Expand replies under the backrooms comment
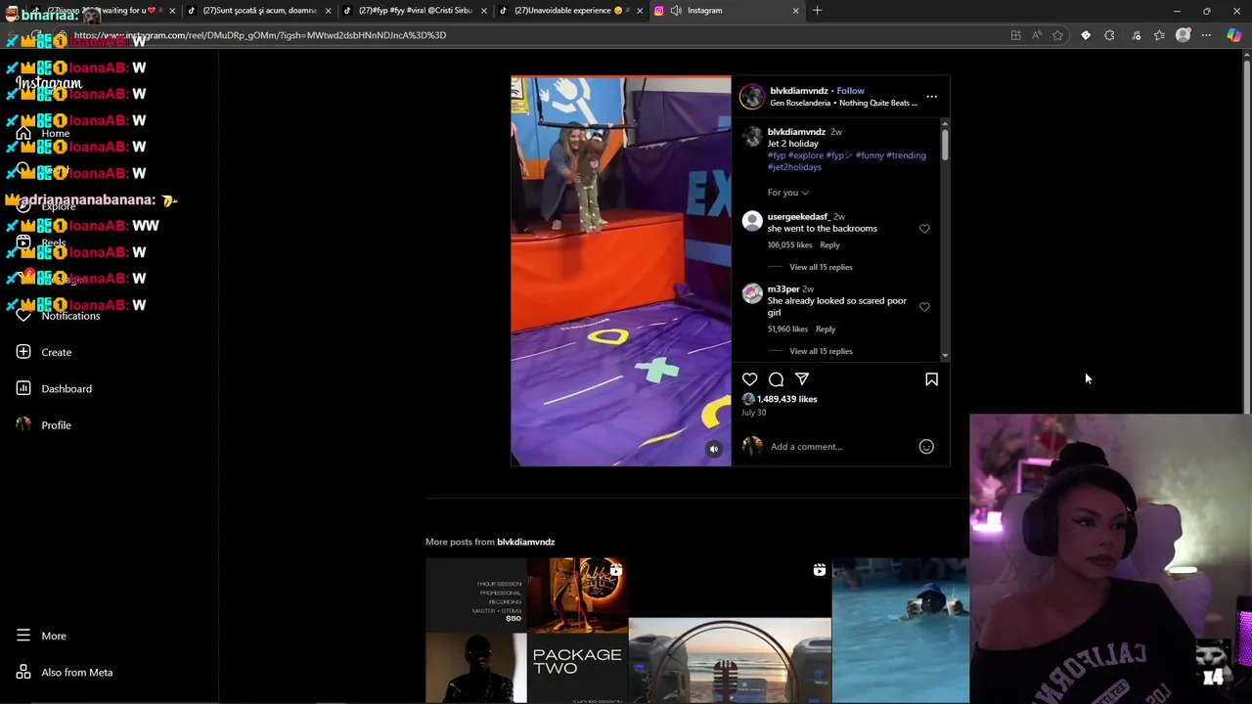The image size is (1252, 704). point(821,267)
